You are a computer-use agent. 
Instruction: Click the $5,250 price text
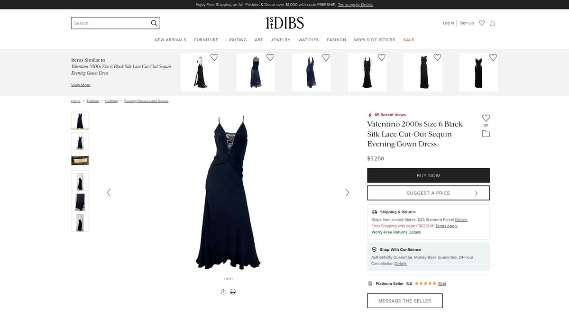tap(376, 158)
